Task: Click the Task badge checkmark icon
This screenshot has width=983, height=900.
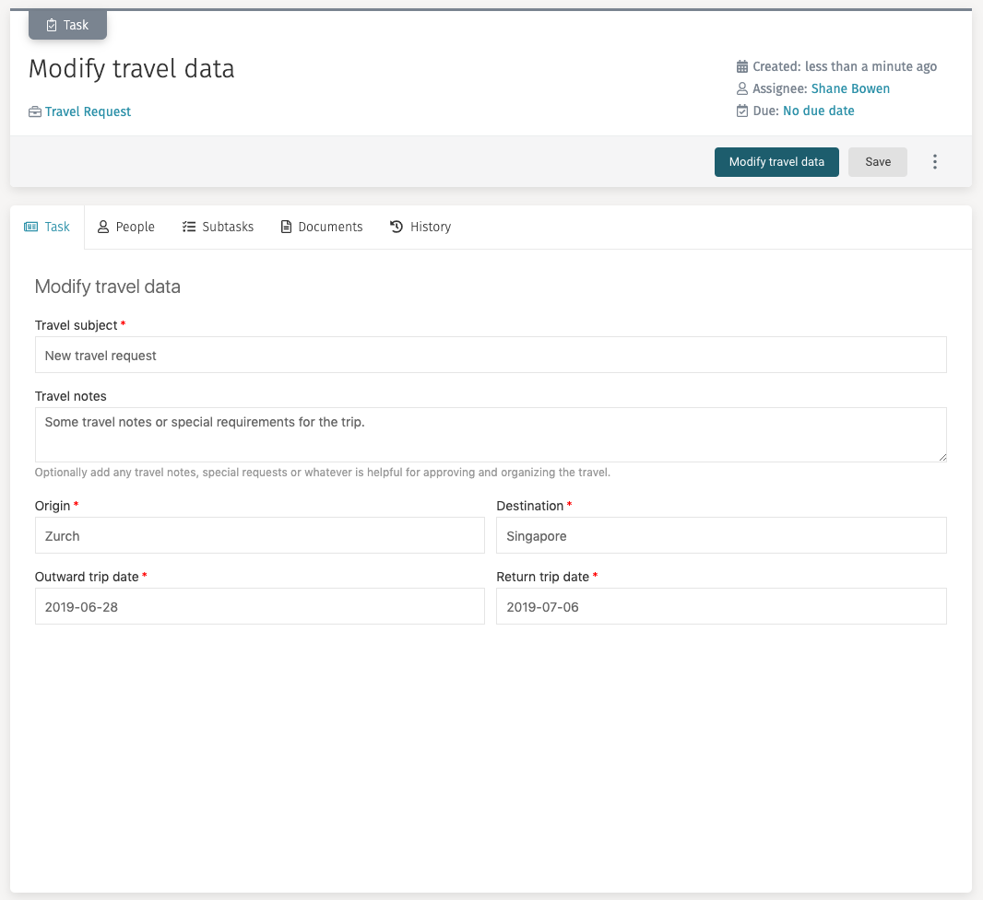Action: [52, 24]
